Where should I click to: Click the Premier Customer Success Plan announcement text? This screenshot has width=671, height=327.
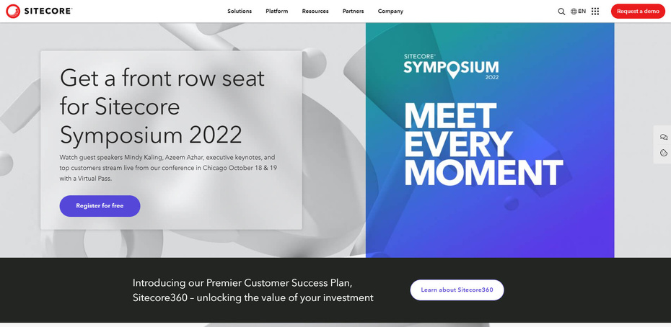point(253,290)
